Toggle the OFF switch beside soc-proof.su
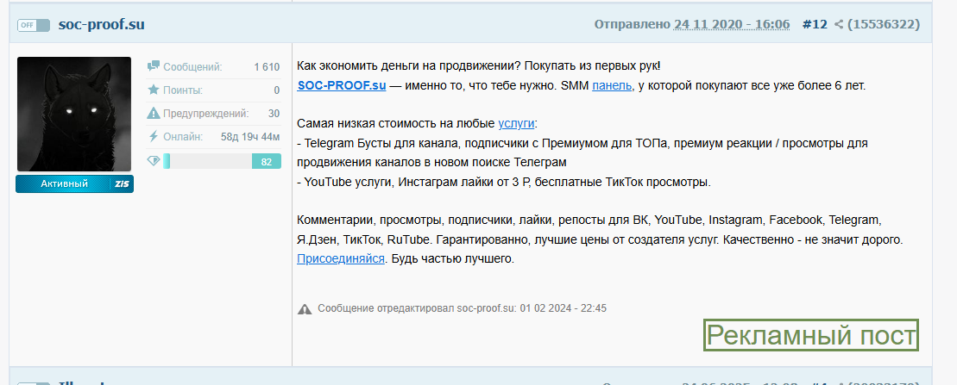The width and height of the screenshot is (957, 385). tap(34, 25)
